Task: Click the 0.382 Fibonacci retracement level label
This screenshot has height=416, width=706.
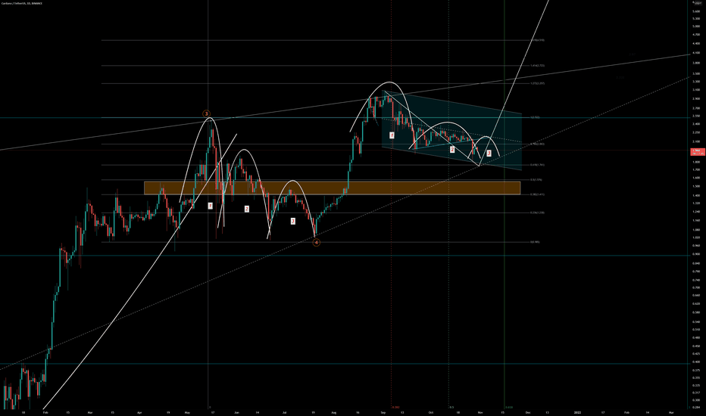Action: (537, 194)
